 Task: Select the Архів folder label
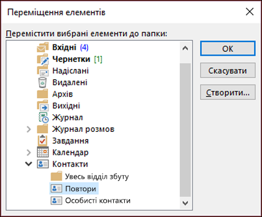[x=62, y=94]
